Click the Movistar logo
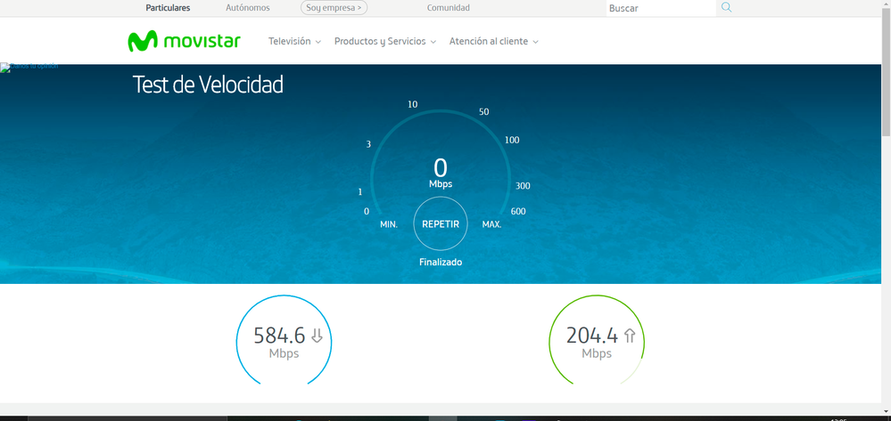Image resolution: width=891 pixels, height=421 pixels. click(x=184, y=41)
